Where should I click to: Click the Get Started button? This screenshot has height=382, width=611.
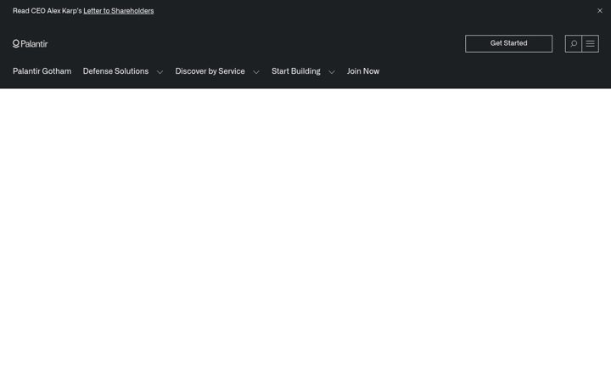pyautogui.click(x=508, y=43)
